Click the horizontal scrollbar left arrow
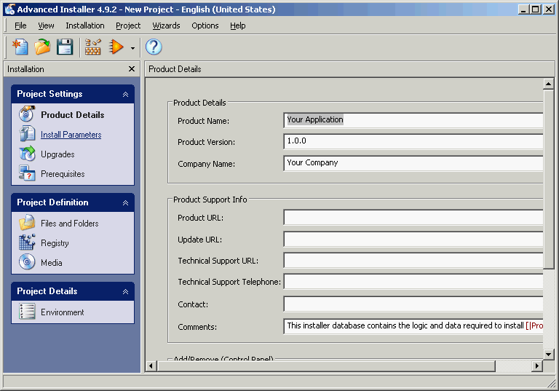 tap(151, 366)
